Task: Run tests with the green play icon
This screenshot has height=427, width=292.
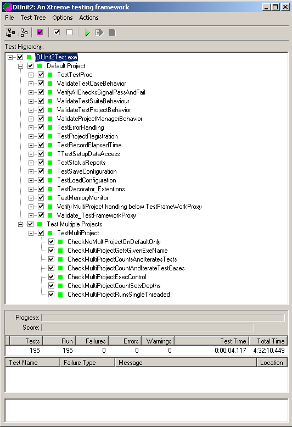Action: point(87,32)
